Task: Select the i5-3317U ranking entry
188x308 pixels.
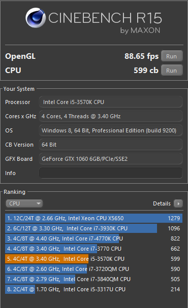Action: tap(94, 289)
